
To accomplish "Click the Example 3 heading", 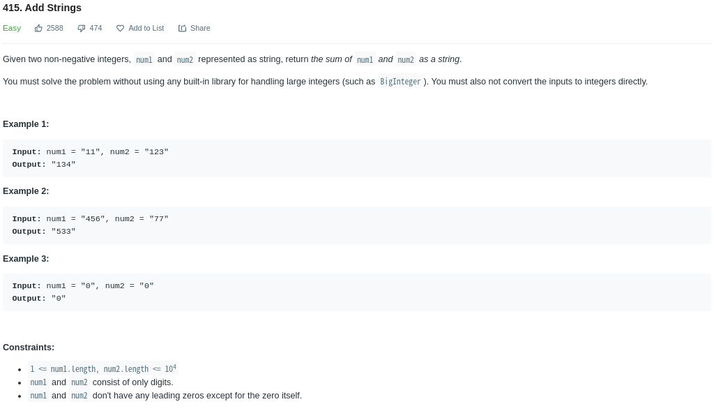I will pyautogui.click(x=26, y=258).
